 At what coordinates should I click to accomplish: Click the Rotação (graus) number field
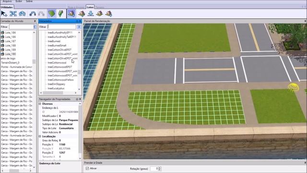(x=154, y=169)
